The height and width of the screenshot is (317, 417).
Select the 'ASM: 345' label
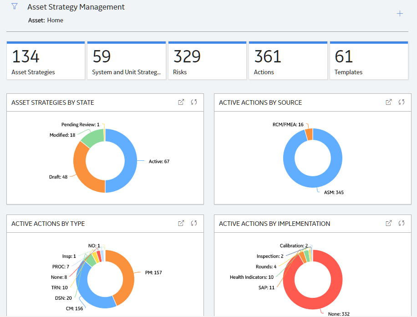pyautogui.click(x=334, y=192)
